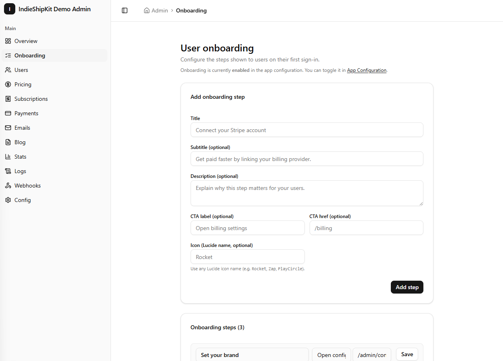Screen dimensions: 503x361
Task: Focus the Icon Lucide name field
Action: click(247, 257)
